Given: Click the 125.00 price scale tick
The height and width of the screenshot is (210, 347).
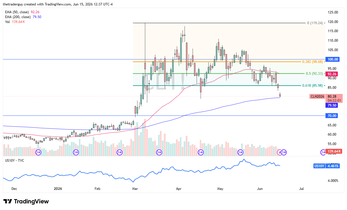Looking at the screenshot, I should click(332, 12).
